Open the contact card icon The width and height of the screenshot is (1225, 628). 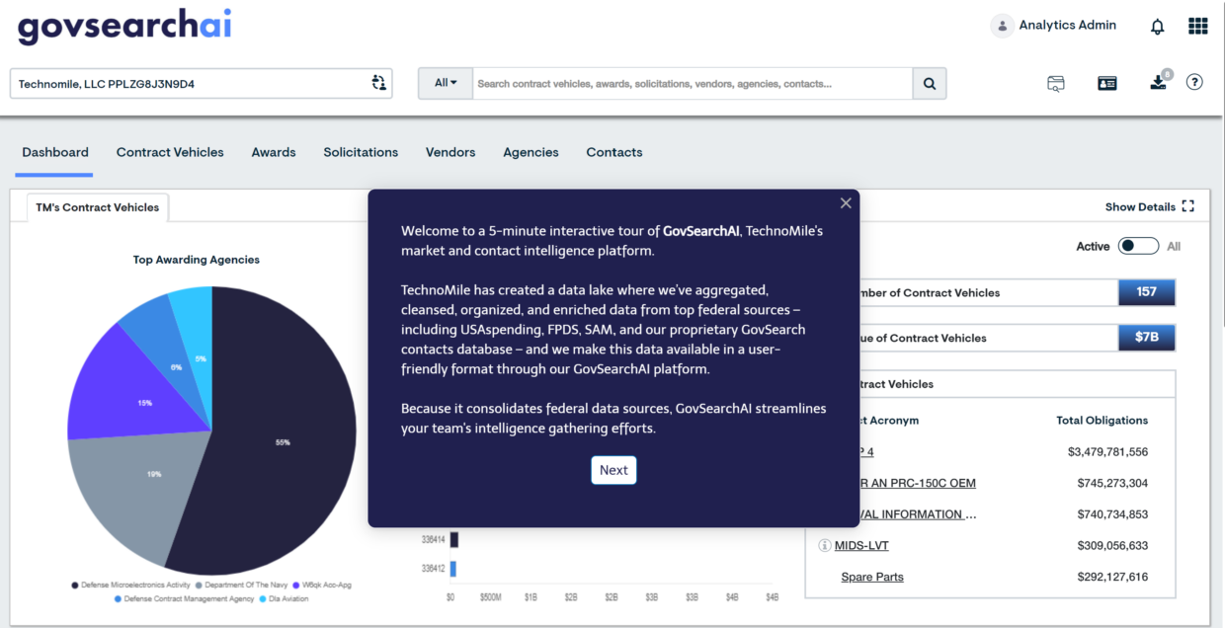coord(1107,83)
